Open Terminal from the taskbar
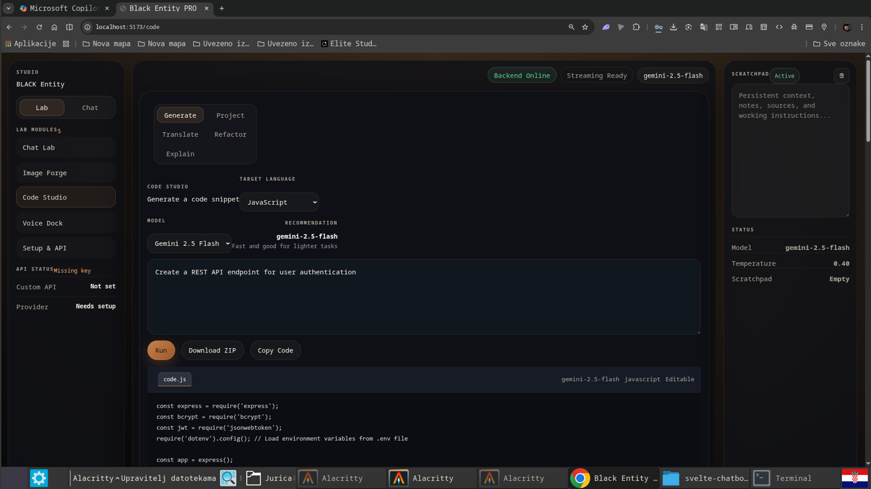This screenshot has height=489, width=871. pyautogui.click(x=792, y=478)
